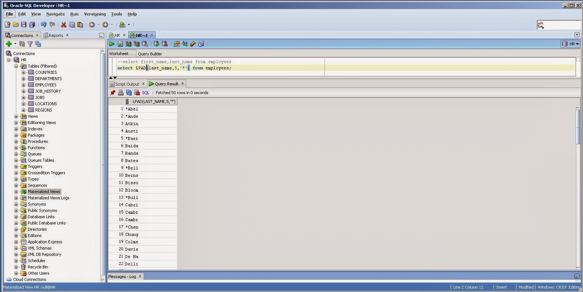This screenshot has width=583, height=292.
Task: Click the Save All icon
Action: (32, 25)
